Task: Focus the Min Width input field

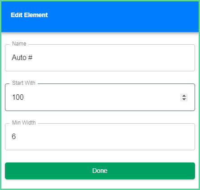Action: (100, 137)
